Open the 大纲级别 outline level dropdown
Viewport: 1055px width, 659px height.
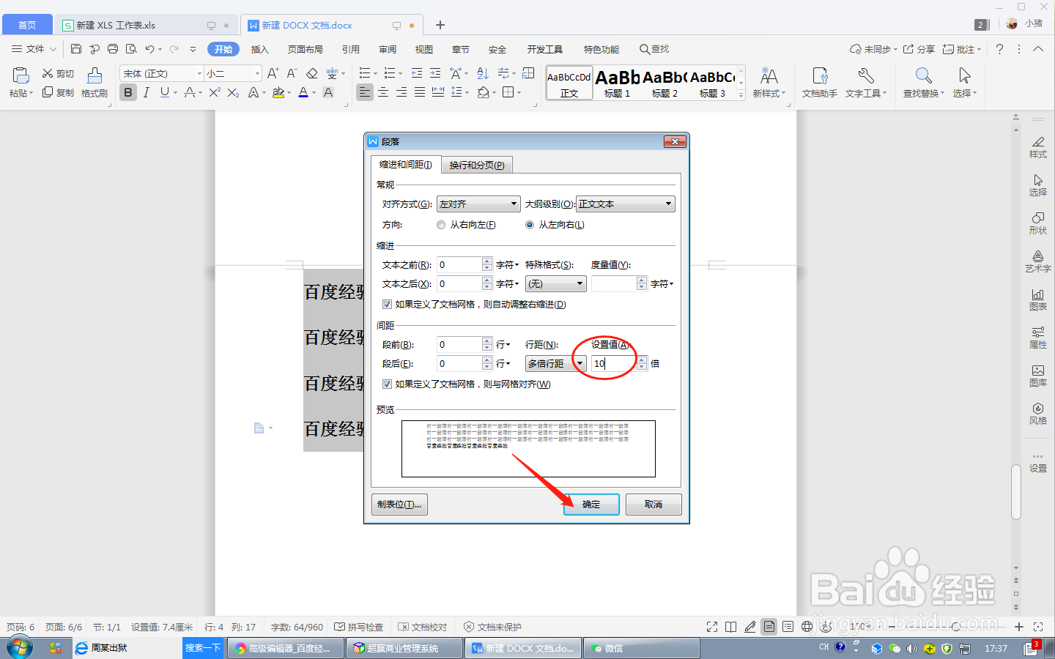[x=626, y=204]
